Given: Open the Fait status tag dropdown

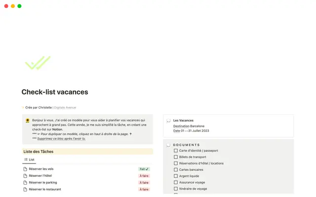Looking at the screenshot, I should [144, 169].
